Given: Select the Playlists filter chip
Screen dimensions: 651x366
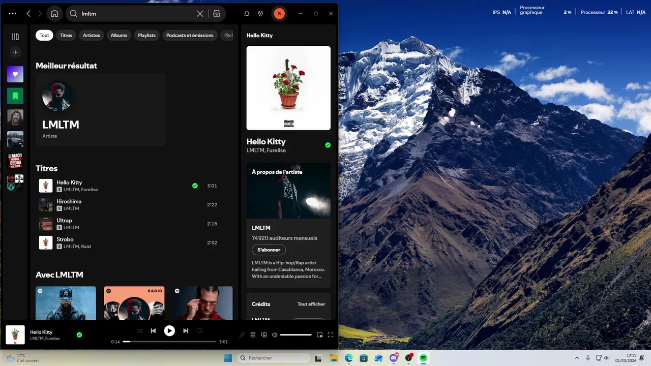Looking at the screenshot, I should click(147, 36).
